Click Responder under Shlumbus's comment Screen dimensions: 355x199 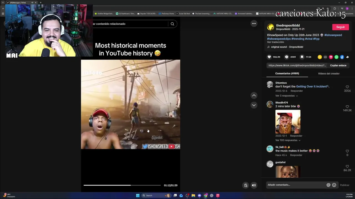pos(296,91)
